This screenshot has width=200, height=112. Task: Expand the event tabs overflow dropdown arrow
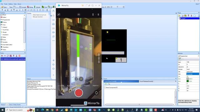point(176,81)
